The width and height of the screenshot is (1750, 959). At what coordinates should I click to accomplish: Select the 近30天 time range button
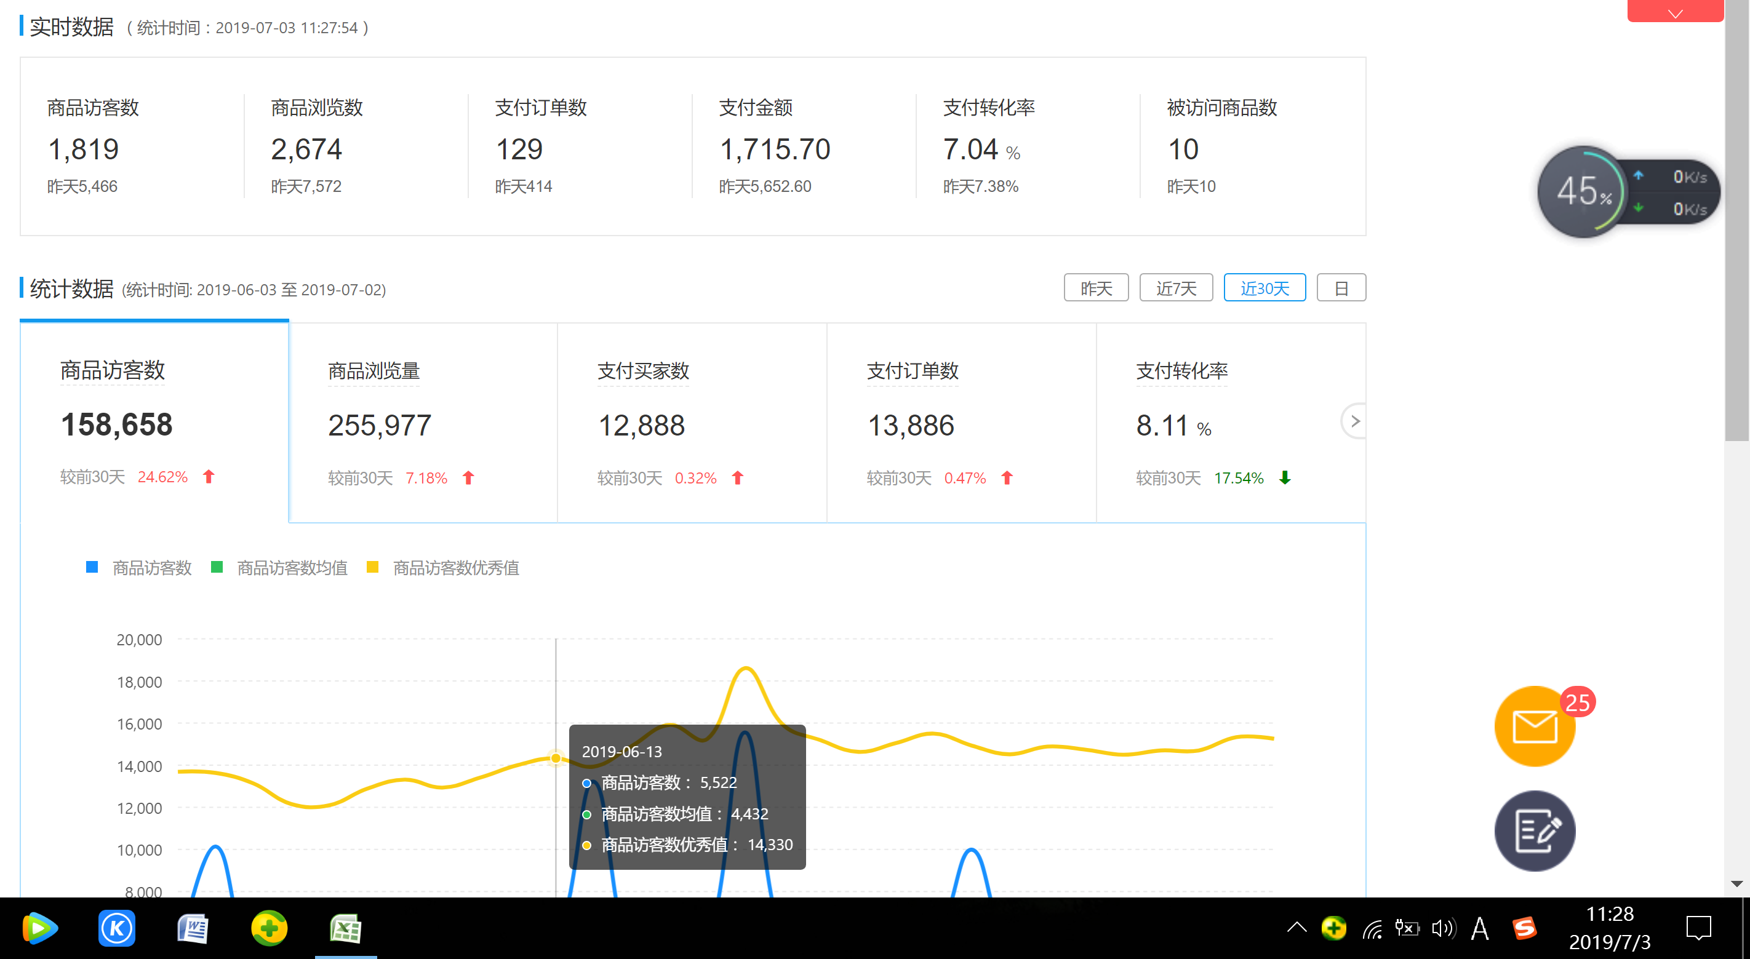point(1265,288)
